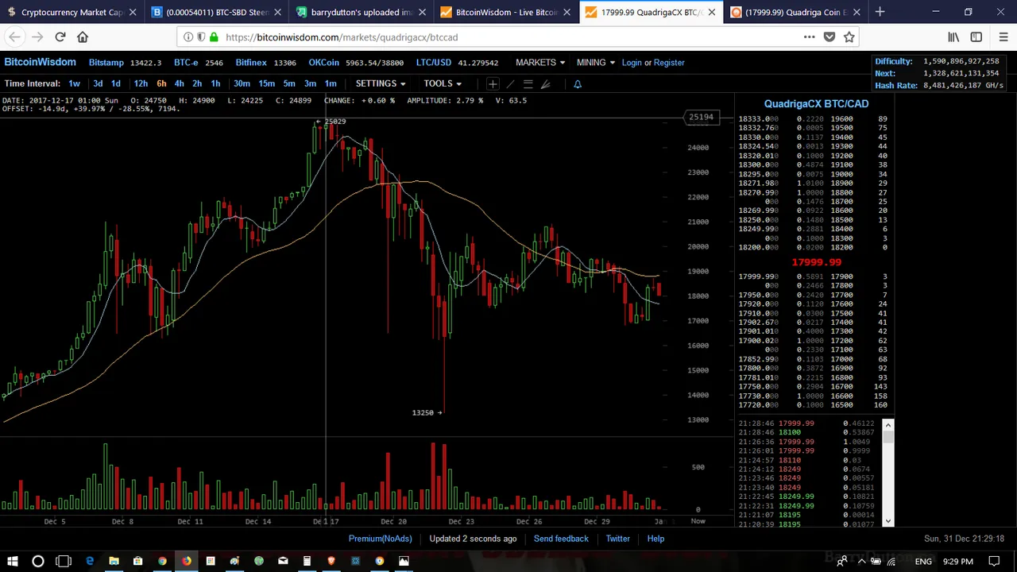The width and height of the screenshot is (1017, 572).
Task: Set time interval to 4h
Action: coord(179,83)
